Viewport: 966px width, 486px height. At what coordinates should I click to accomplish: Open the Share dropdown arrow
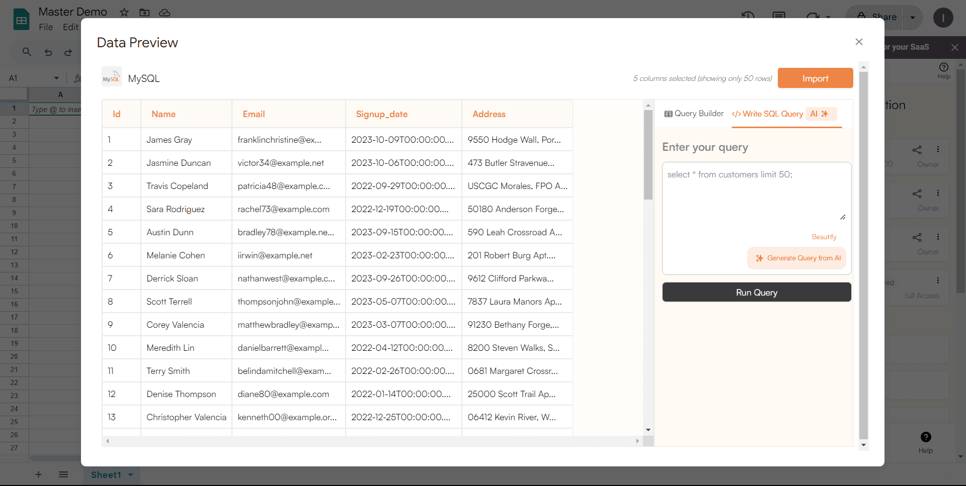tap(913, 18)
